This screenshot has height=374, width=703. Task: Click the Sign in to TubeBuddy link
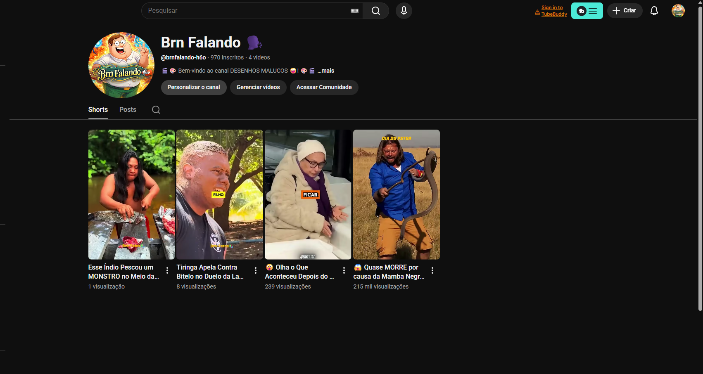pyautogui.click(x=553, y=11)
